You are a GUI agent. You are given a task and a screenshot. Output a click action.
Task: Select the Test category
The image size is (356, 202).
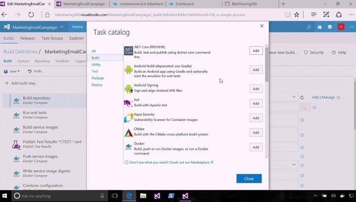click(x=95, y=71)
